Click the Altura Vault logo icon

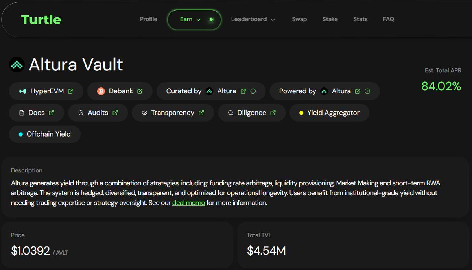tap(17, 65)
